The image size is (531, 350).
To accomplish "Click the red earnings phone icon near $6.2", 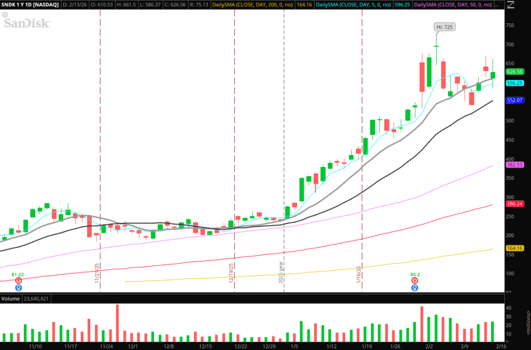I will coord(415,280).
